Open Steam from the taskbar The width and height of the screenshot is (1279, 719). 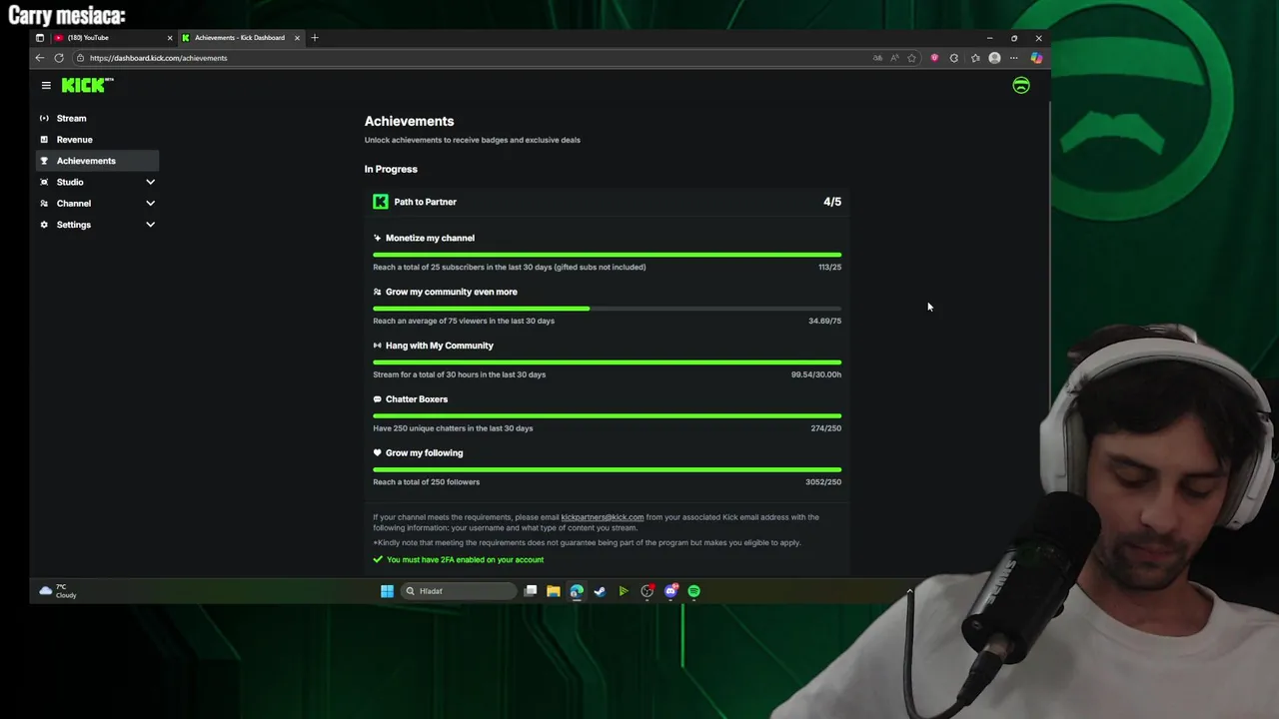click(600, 591)
